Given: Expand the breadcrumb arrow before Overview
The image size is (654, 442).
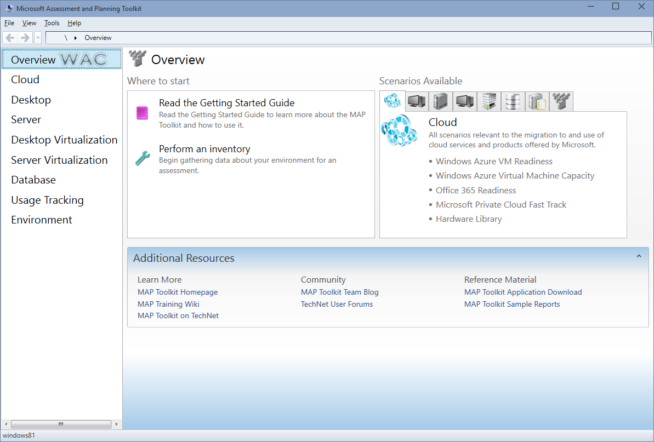Looking at the screenshot, I should [76, 38].
